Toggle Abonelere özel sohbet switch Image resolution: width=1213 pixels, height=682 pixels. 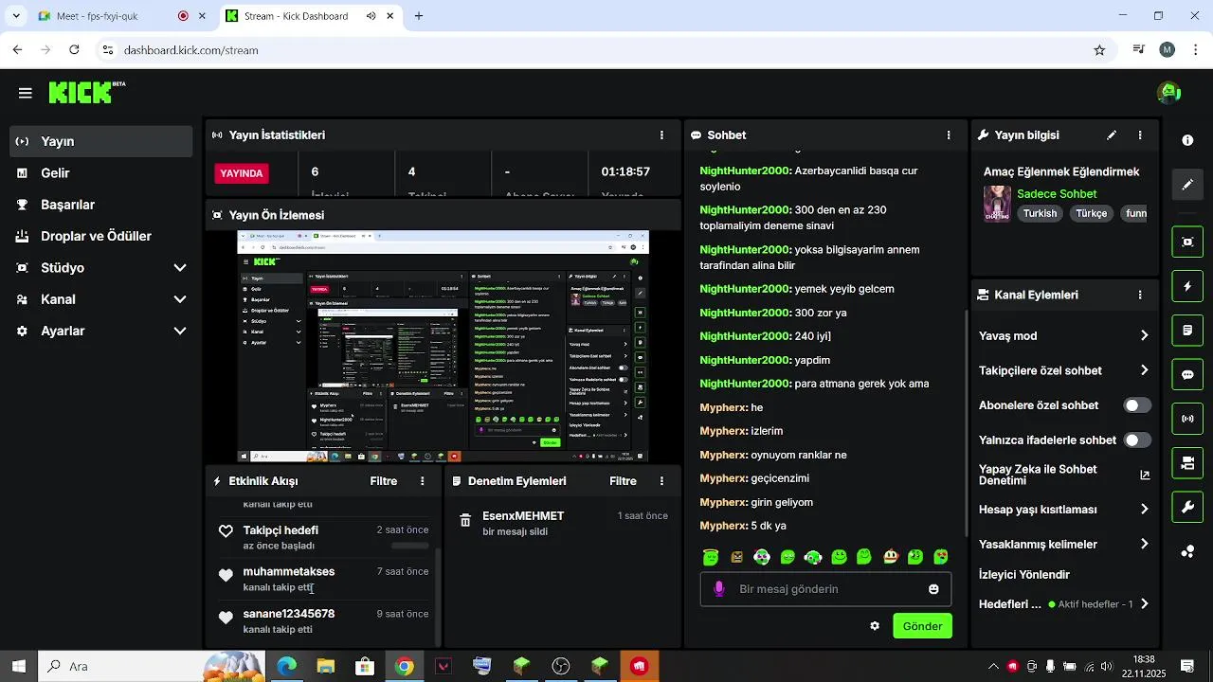(1137, 405)
